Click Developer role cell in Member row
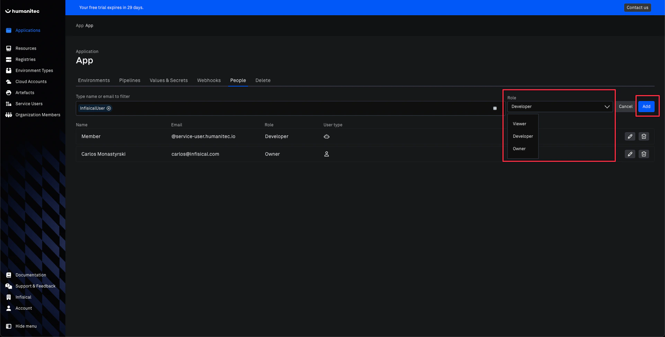The width and height of the screenshot is (665, 337). (277, 136)
